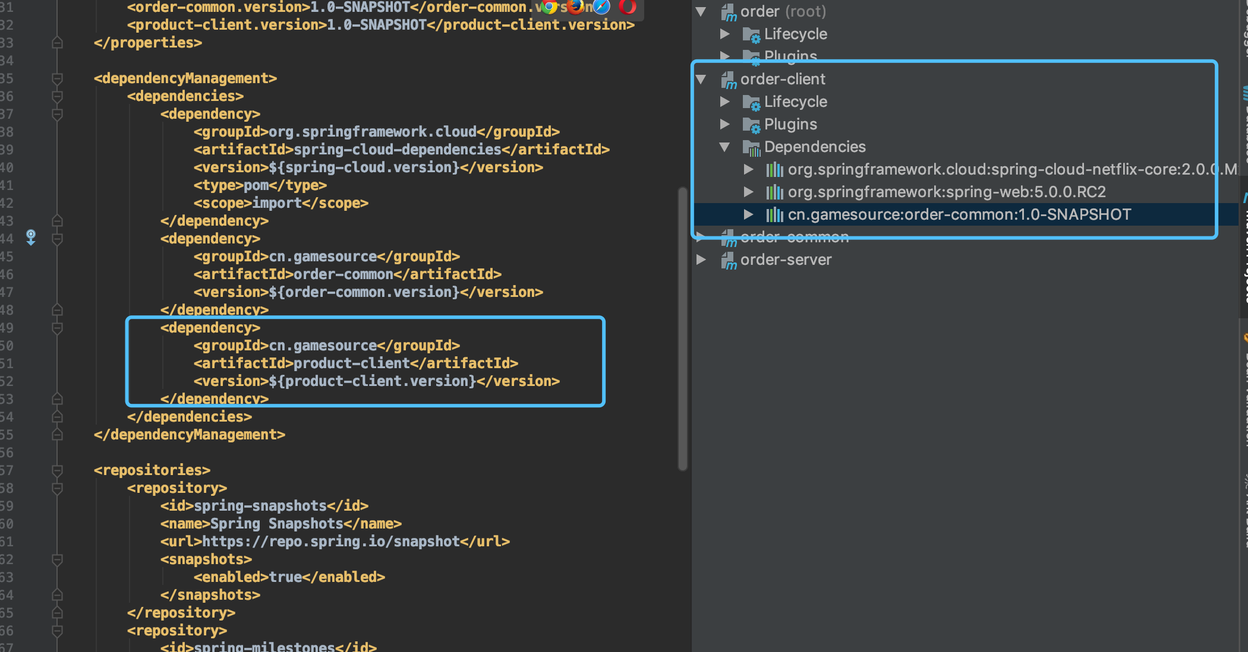Click the order (root) Maven module icon
Image resolution: width=1248 pixels, height=652 pixels.
729,12
